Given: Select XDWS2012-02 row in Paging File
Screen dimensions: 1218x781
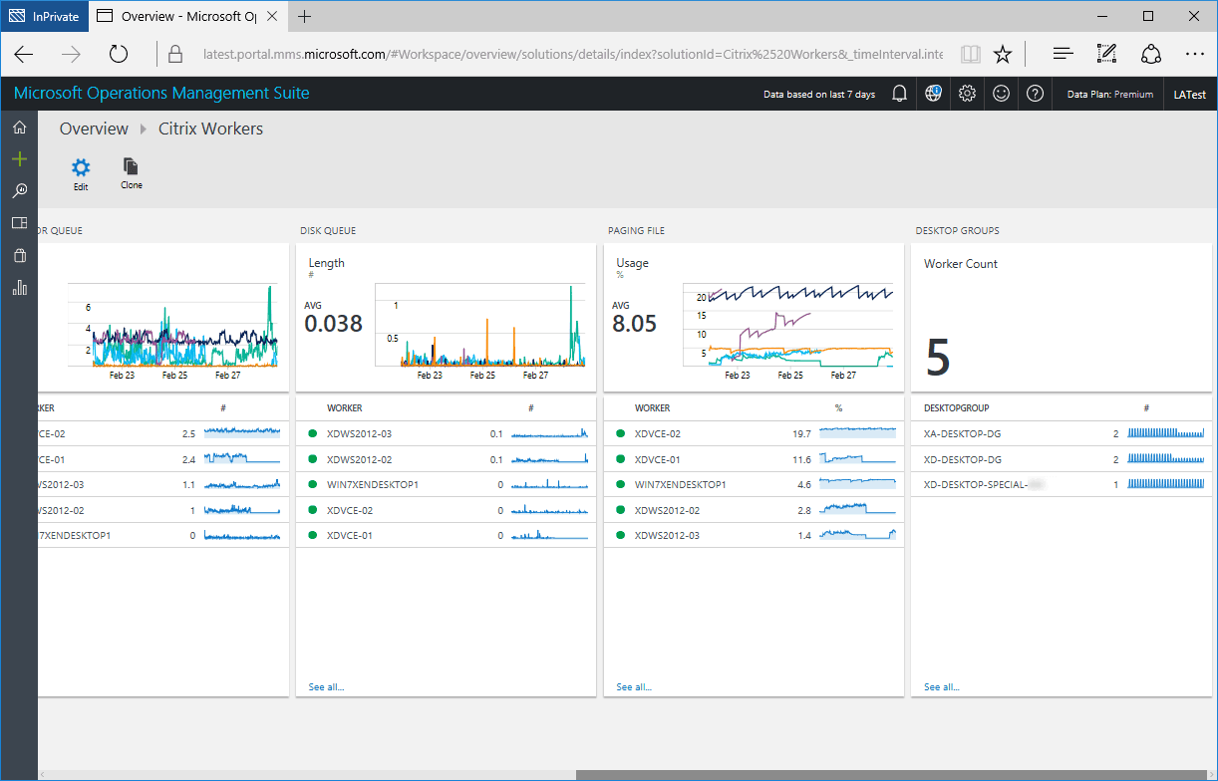Looking at the screenshot, I should (754, 510).
